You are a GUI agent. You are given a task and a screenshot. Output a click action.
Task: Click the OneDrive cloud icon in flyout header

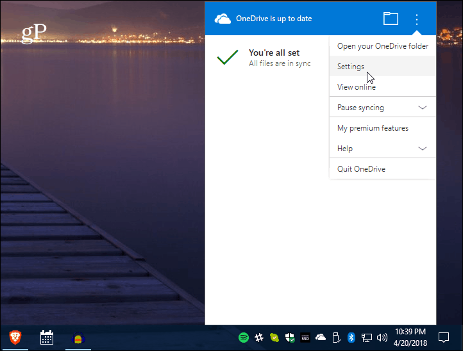click(223, 19)
